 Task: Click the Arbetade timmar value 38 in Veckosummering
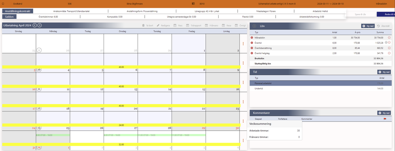(x=299, y=130)
